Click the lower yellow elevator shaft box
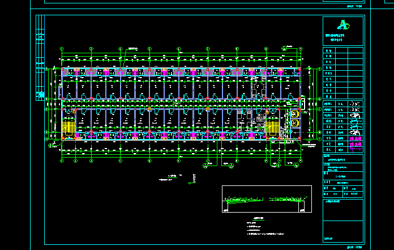Screen dimensions: 394x250 pos(294,122)
